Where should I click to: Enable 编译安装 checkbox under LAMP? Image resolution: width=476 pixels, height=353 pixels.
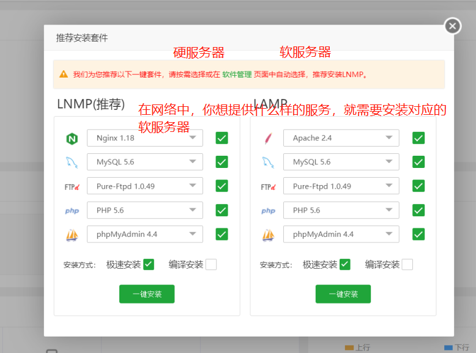407,264
